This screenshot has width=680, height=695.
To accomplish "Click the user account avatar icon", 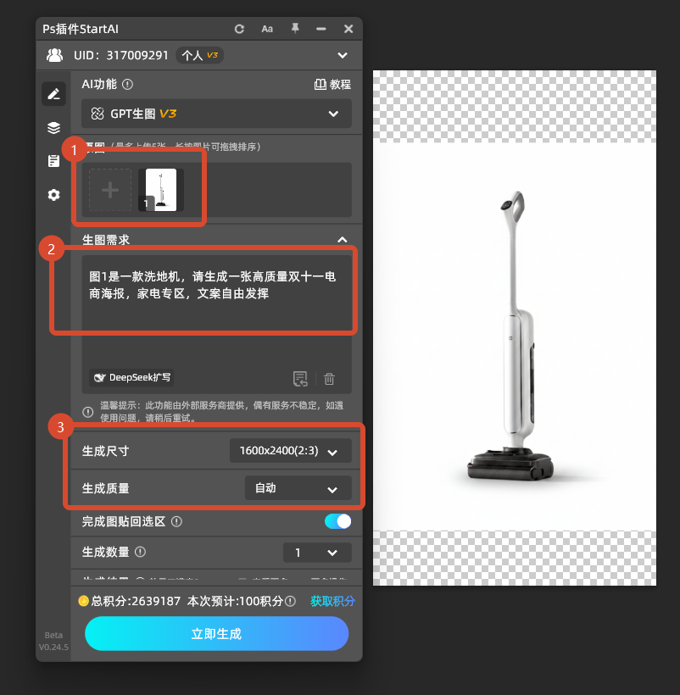I will 54,55.
